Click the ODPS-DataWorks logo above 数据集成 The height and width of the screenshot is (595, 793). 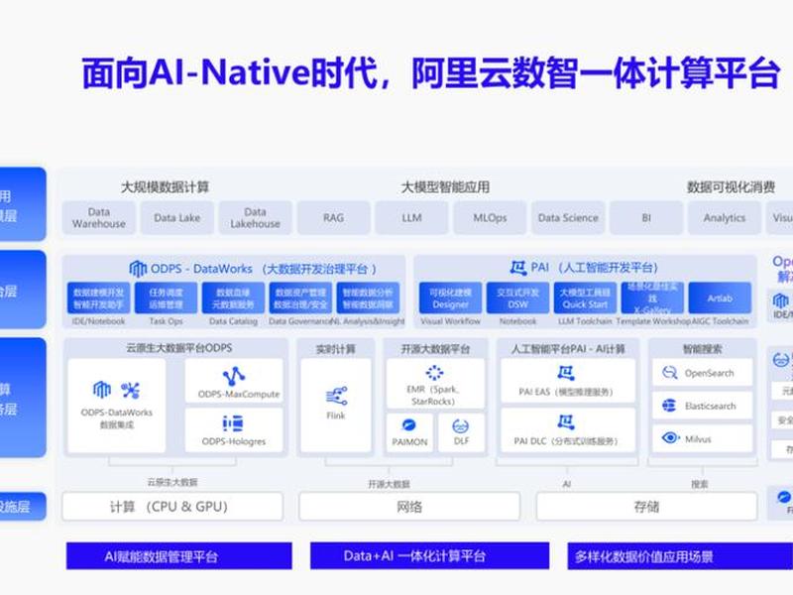pos(102,390)
